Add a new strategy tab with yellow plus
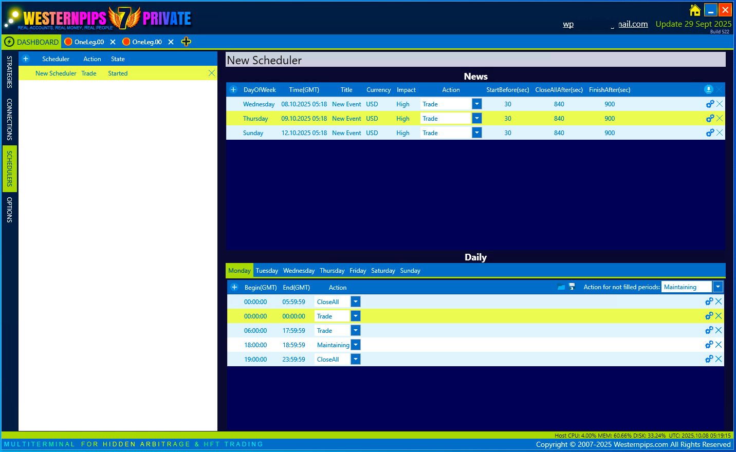The width and height of the screenshot is (736, 452). click(186, 42)
